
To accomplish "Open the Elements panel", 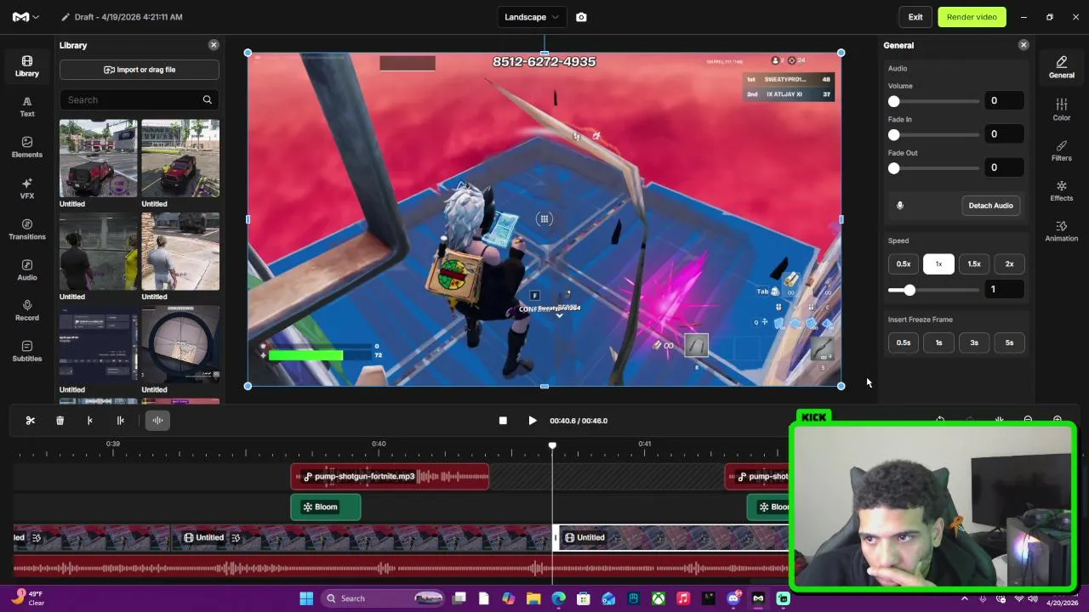I will tap(26, 147).
